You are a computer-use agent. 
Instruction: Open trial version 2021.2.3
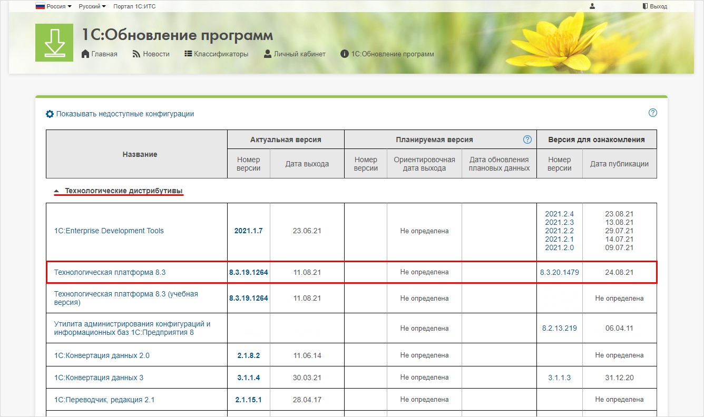[x=559, y=222]
